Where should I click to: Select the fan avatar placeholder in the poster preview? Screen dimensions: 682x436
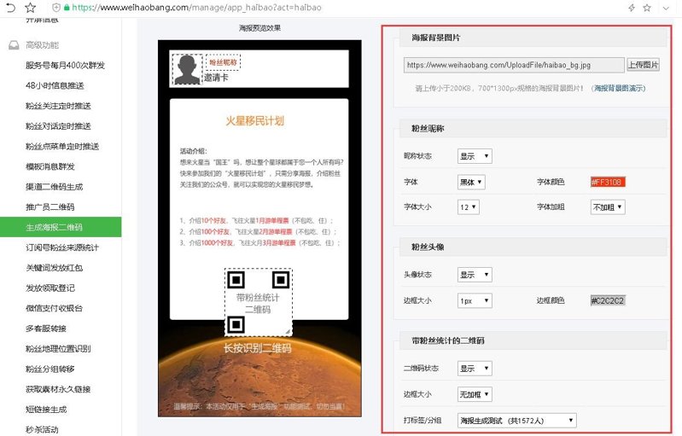pyautogui.click(x=187, y=69)
